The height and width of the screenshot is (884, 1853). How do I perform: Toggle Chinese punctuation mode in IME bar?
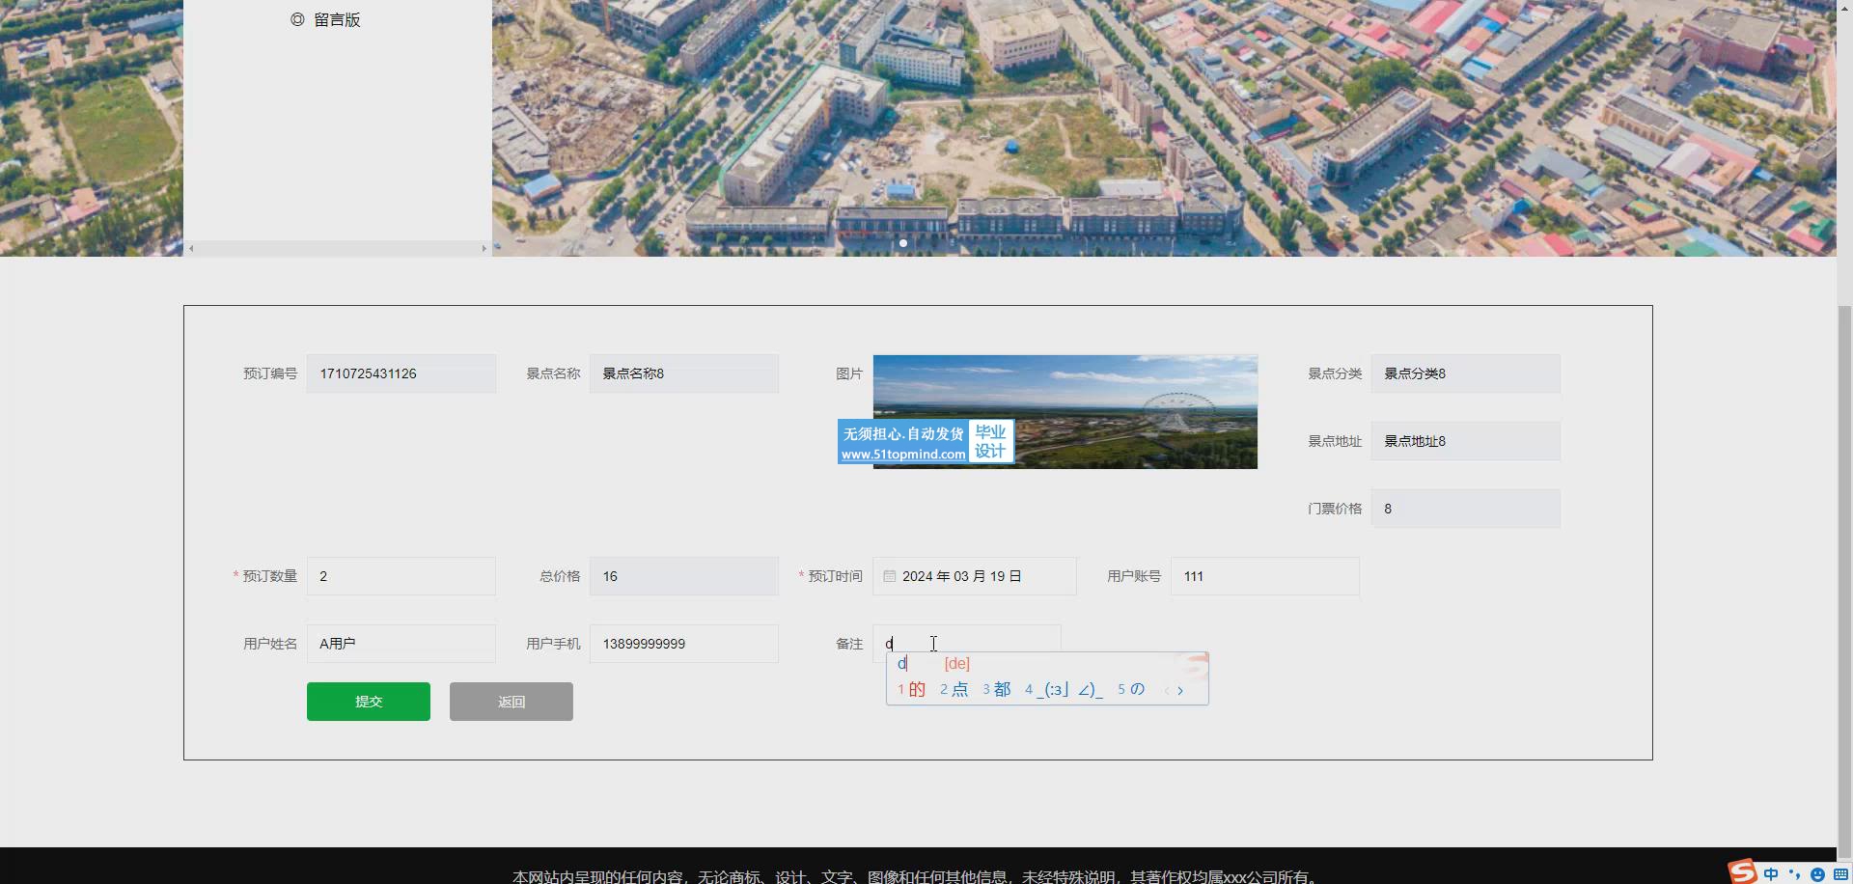pyautogui.click(x=1794, y=874)
